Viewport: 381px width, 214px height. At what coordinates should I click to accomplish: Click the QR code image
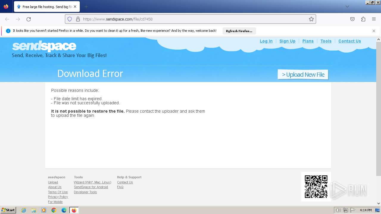[316, 187]
